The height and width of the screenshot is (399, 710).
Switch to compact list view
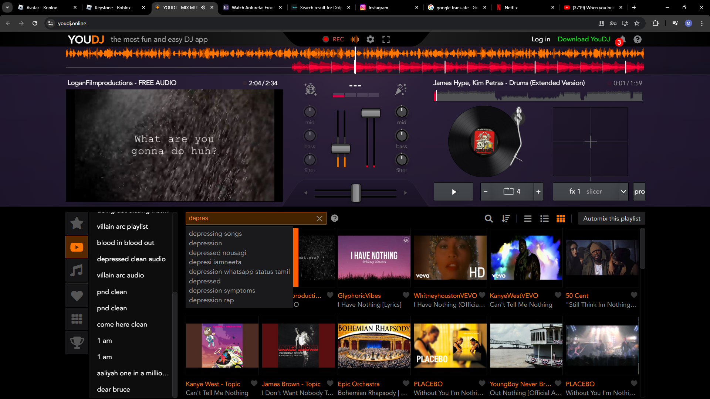[x=528, y=219]
